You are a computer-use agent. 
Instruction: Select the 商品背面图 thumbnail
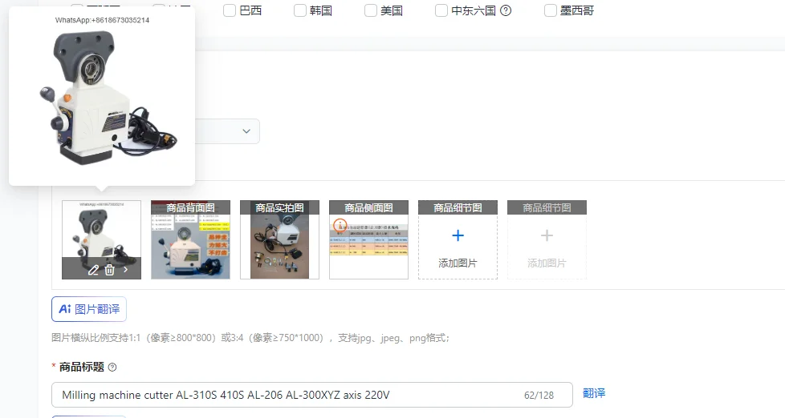(x=191, y=239)
